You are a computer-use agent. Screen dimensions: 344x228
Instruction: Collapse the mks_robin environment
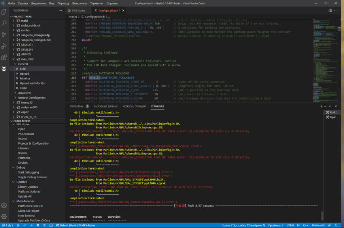pyautogui.click(x=13, y=59)
